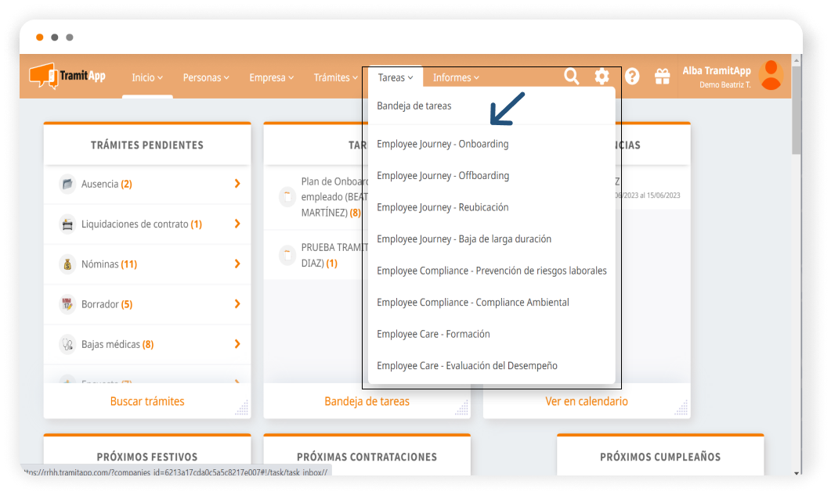Click the search magnifier icon
Image resolution: width=831 pixels, height=495 pixels.
point(572,76)
